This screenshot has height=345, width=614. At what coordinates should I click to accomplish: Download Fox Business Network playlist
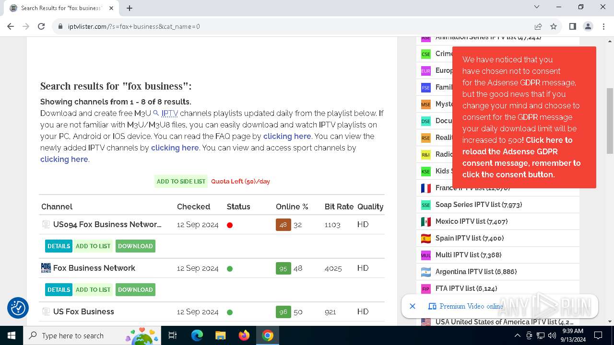pos(135,289)
